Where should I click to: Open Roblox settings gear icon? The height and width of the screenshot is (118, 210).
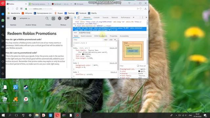pyautogui.click(x=66, y=18)
